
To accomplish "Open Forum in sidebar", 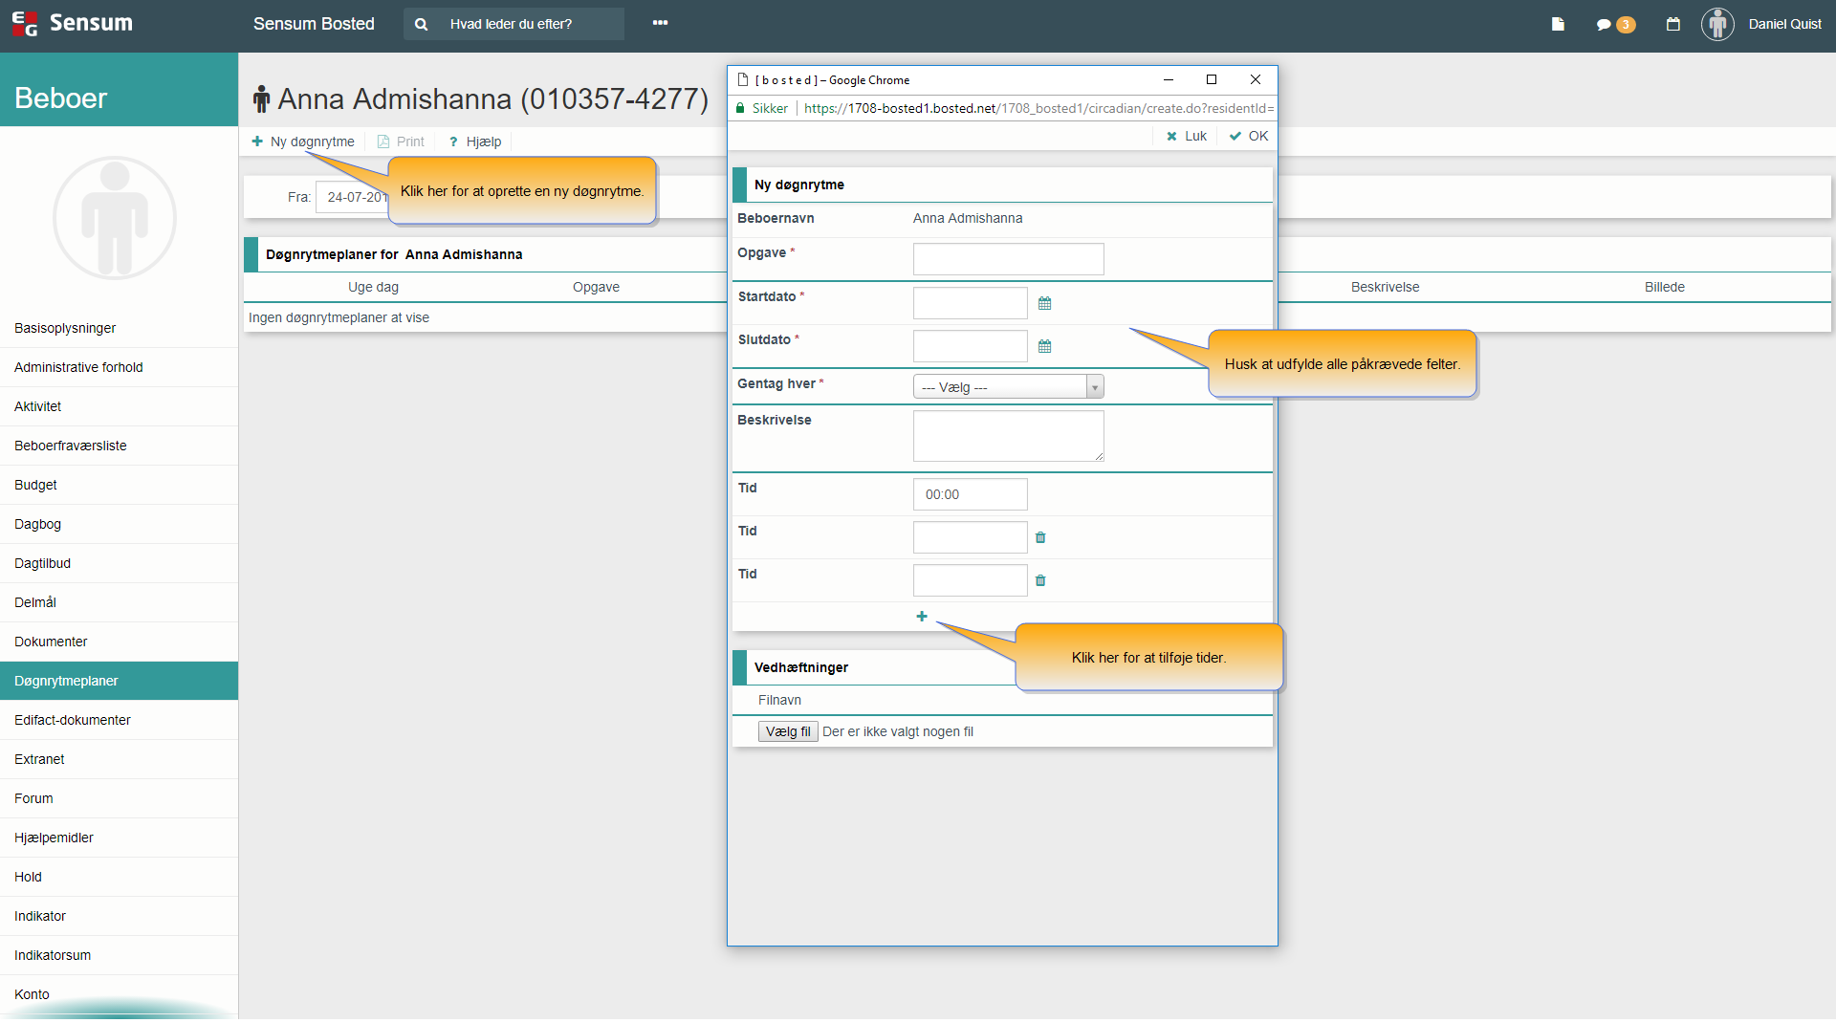I will 119,798.
